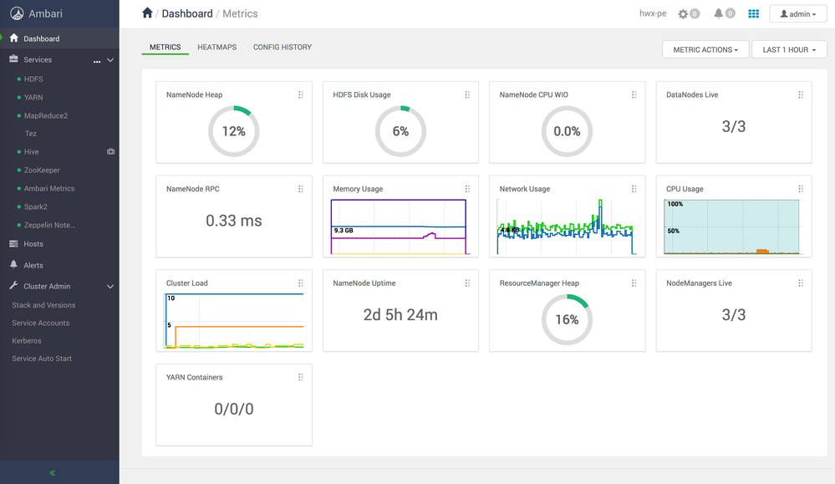The height and width of the screenshot is (484, 835).
Task: Open the background operations gear icon
Action: pos(683,14)
